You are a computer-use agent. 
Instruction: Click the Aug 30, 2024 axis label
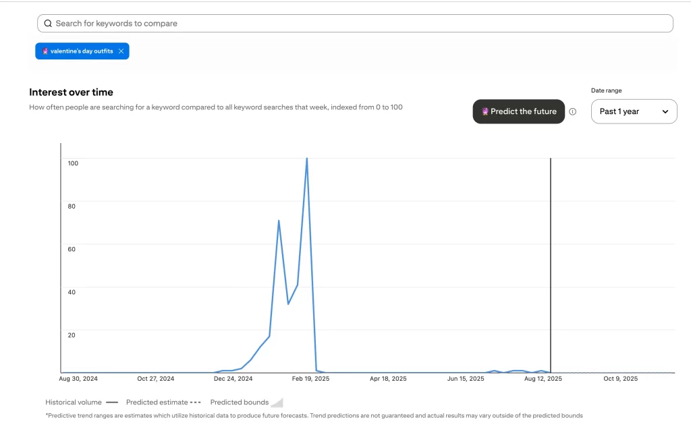tap(78, 379)
